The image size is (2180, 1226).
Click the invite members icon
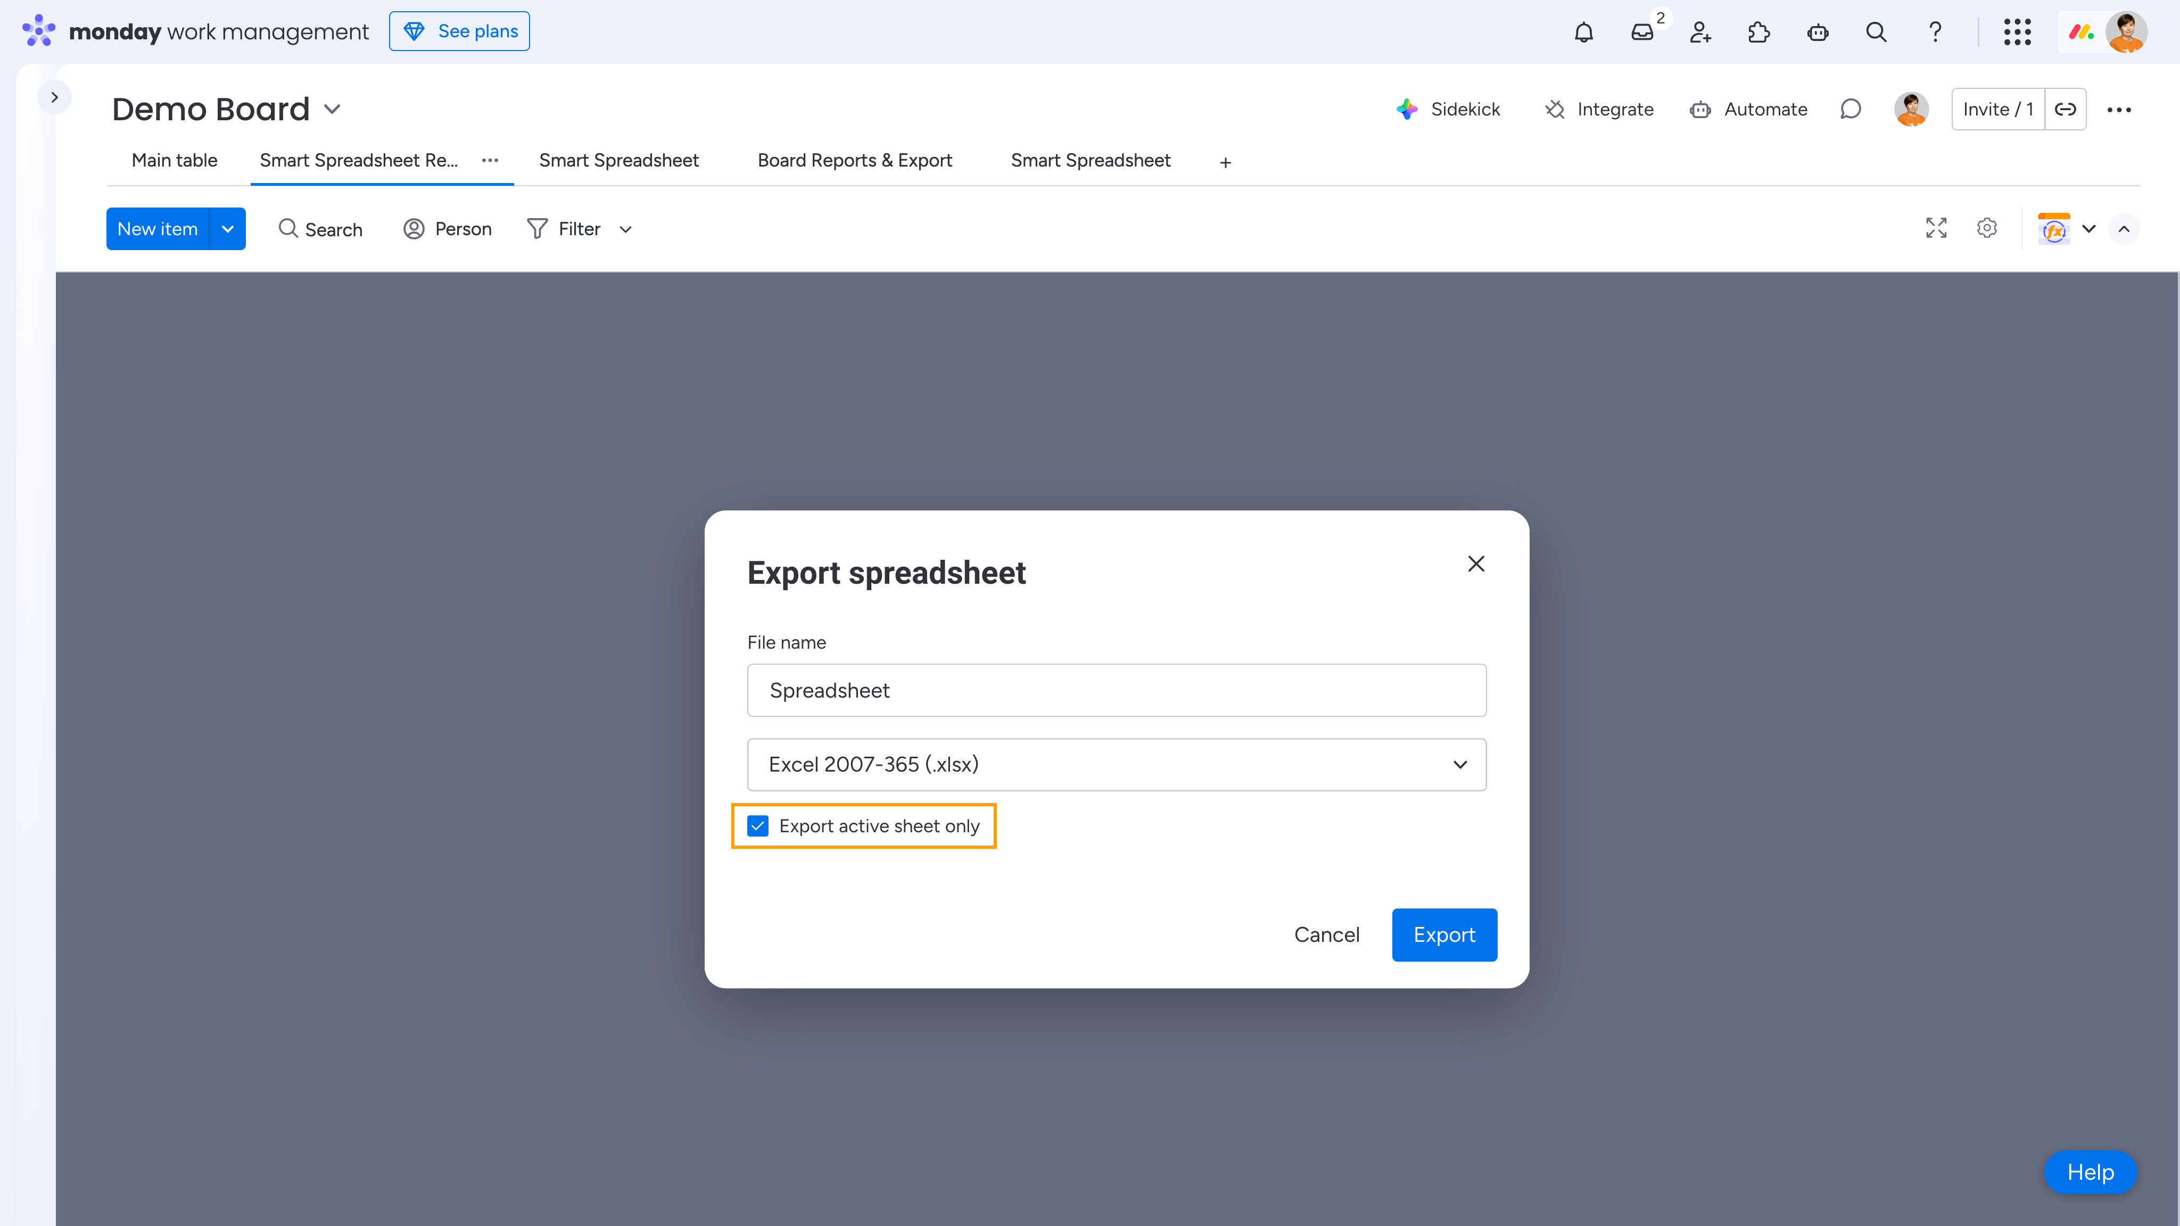pos(1700,32)
